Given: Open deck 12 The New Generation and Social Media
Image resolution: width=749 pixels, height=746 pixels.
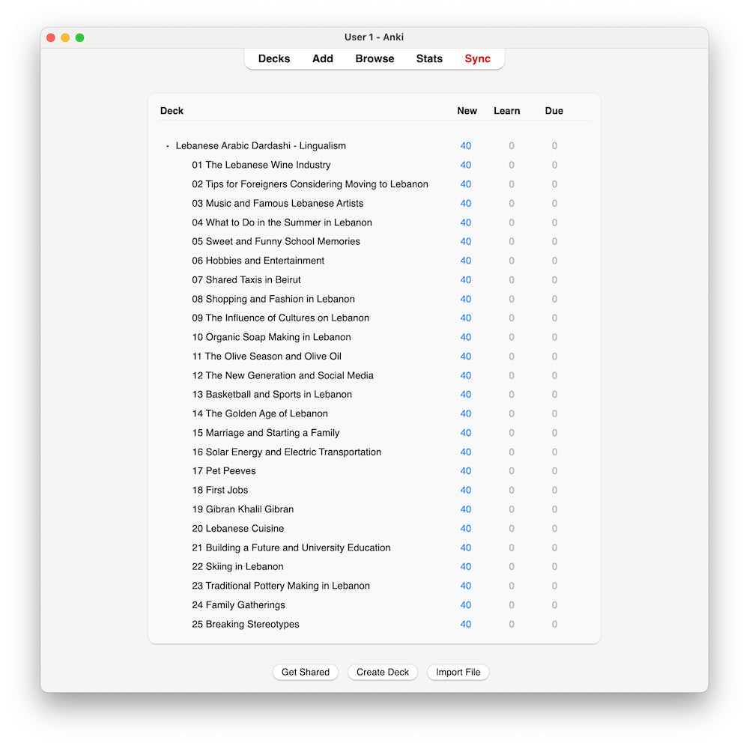Looking at the screenshot, I should click(282, 375).
